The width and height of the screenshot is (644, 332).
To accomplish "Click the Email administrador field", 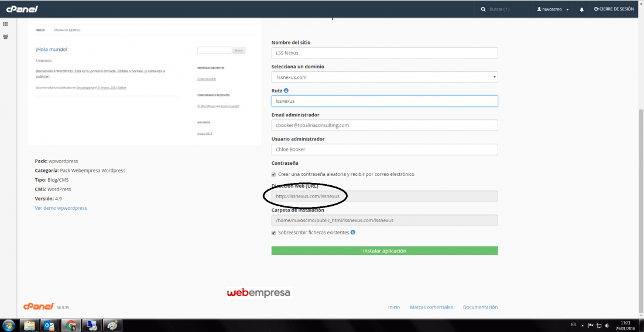I will coord(385,125).
